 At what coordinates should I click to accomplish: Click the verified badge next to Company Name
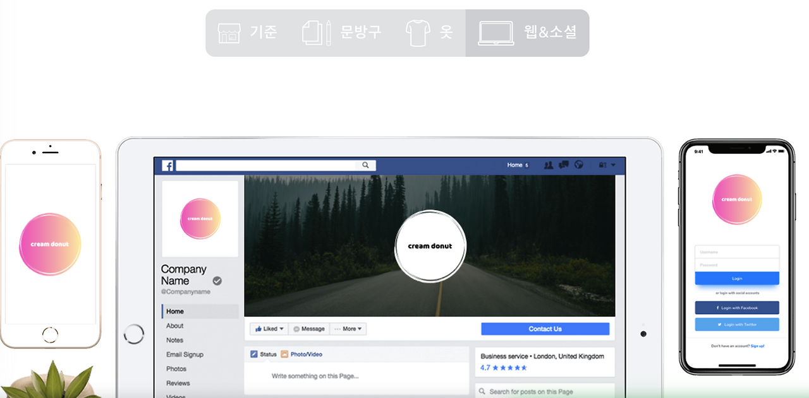[x=217, y=281]
